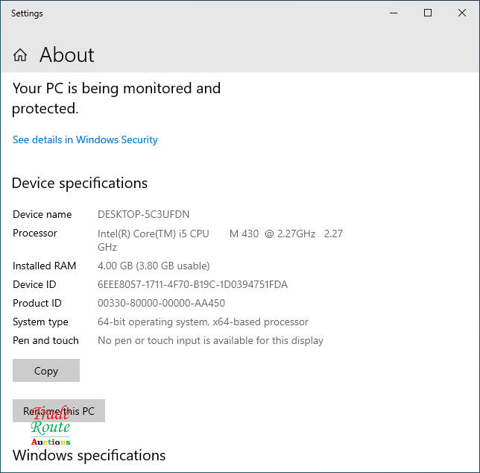Click the device name DESKTOP-5C3UFDN
480x473 pixels.
click(x=144, y=214)
